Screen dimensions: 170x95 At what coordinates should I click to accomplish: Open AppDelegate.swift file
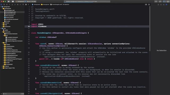pos(10,10)
